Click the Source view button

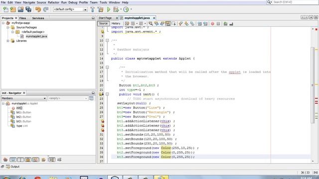point(103,23)
